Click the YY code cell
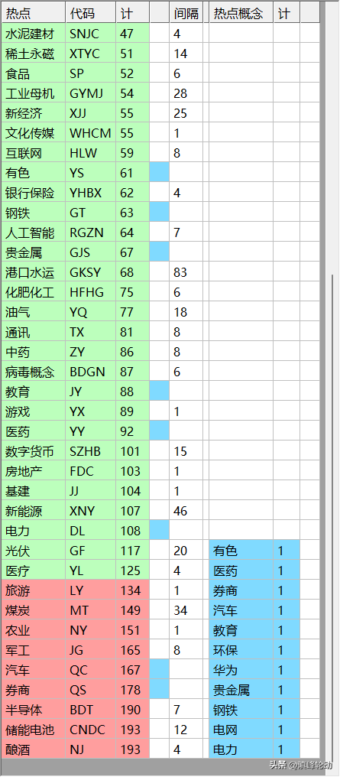 click(x=92, y=431)
